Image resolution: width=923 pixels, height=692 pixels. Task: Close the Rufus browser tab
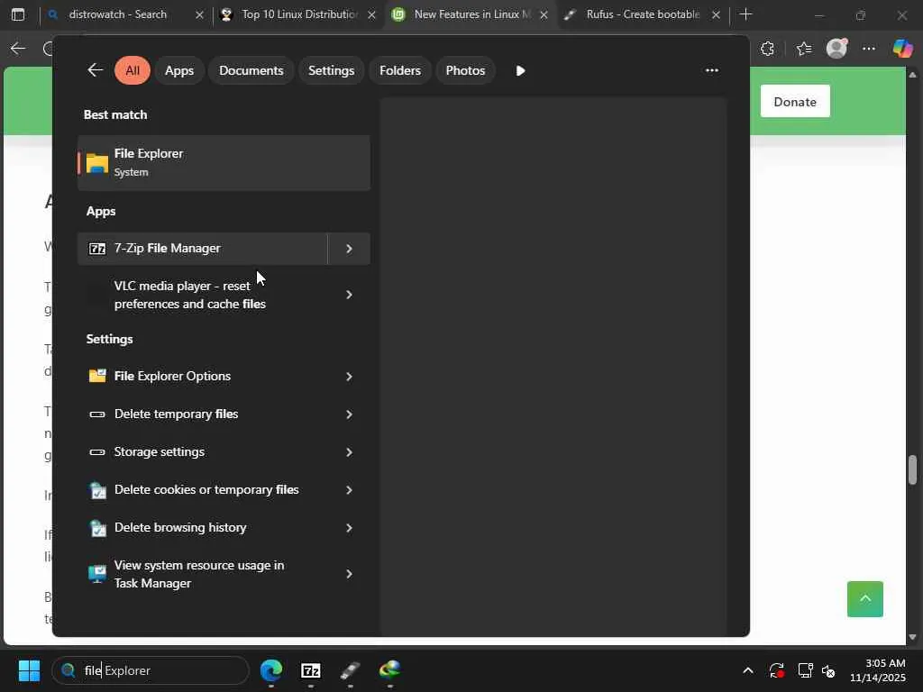[x=716, y=14]
